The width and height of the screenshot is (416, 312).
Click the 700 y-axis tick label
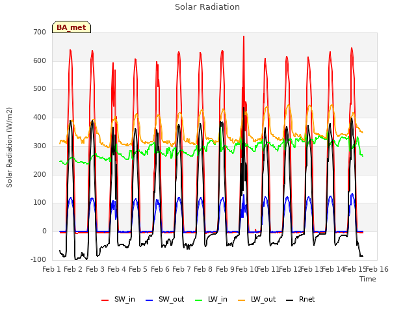[x=40, y=32]
